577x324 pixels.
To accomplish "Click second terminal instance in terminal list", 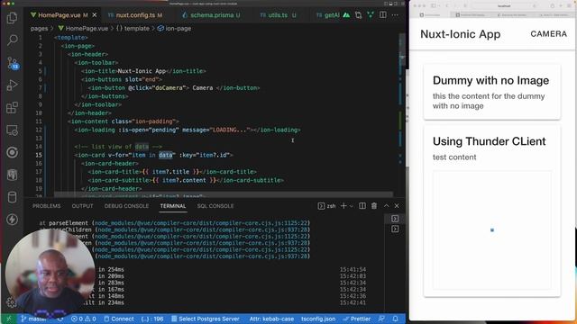I will [x=395, y=229].
